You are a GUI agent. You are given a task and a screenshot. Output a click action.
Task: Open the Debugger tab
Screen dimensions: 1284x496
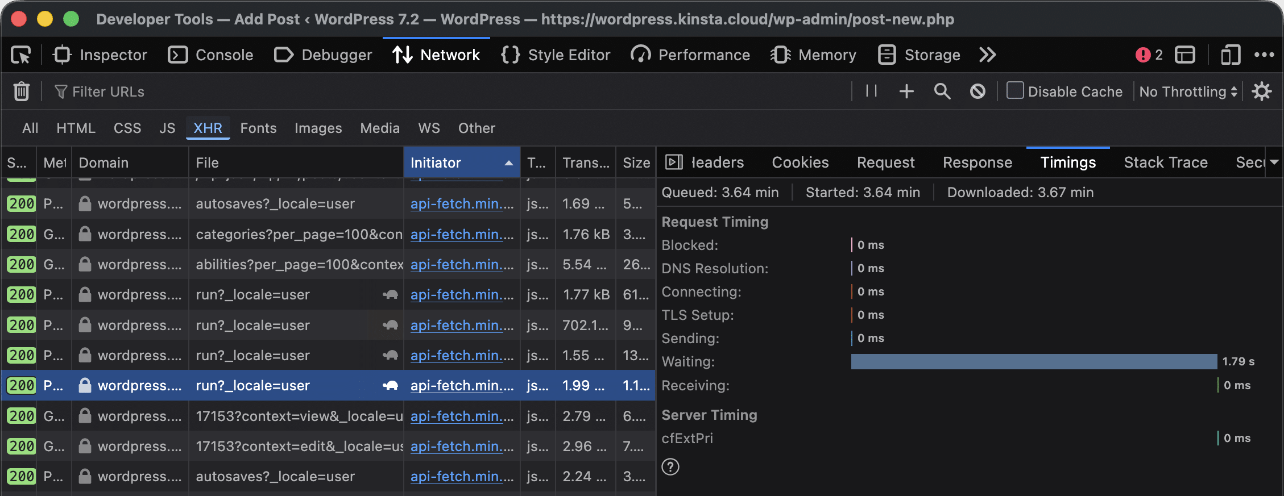pyautogui.click(x=323, y=55)
